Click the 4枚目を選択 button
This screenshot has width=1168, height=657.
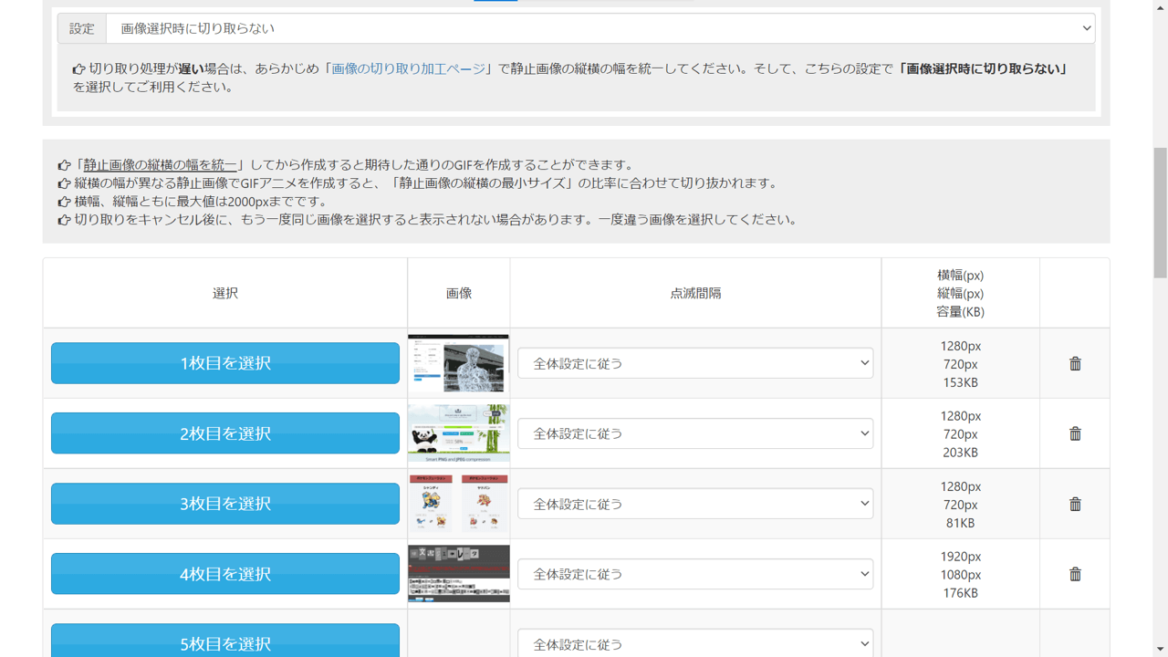[225, 574]
